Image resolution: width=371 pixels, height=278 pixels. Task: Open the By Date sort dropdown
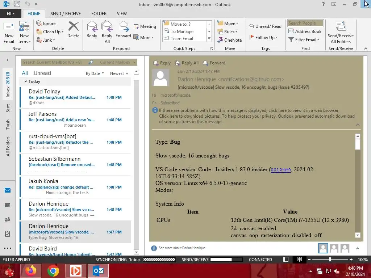coord(95,73)
